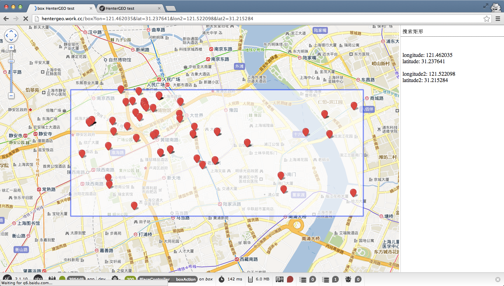The height and width of the screenshot is (286, 504).
Task: Go back to the previous page
Action: (6, 19)
